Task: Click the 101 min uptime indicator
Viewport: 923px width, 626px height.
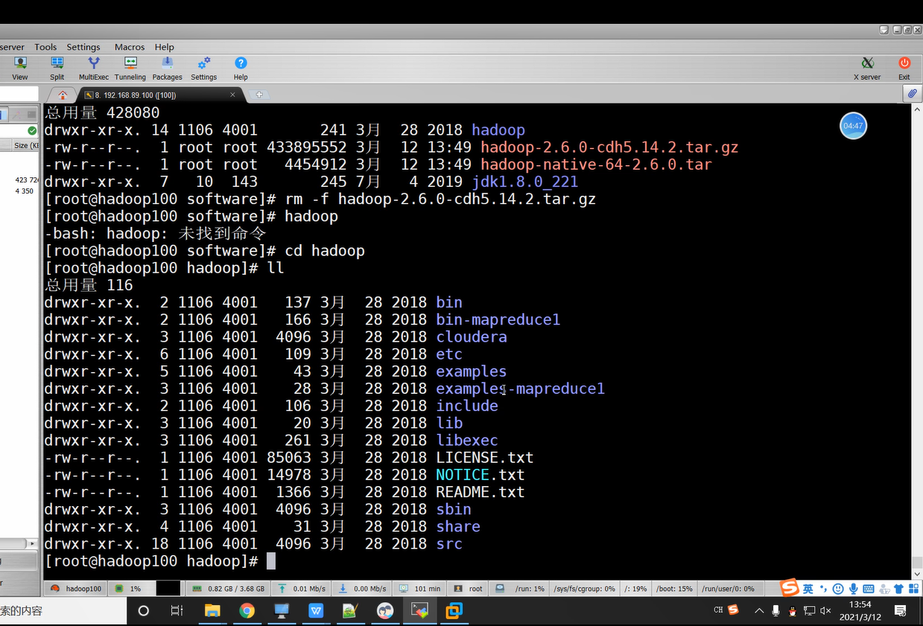Action: 420,588
